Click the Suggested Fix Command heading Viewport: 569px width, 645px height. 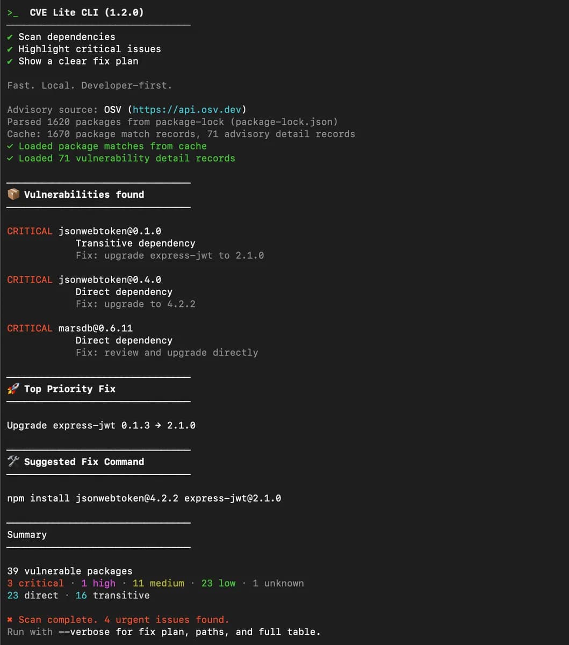(84, 462)
